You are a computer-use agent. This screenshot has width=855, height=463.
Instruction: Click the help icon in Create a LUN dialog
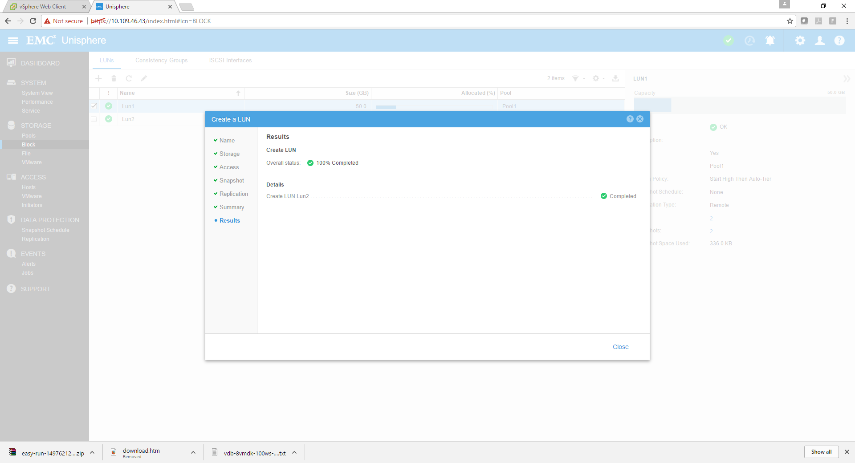(x=630, y=119)
